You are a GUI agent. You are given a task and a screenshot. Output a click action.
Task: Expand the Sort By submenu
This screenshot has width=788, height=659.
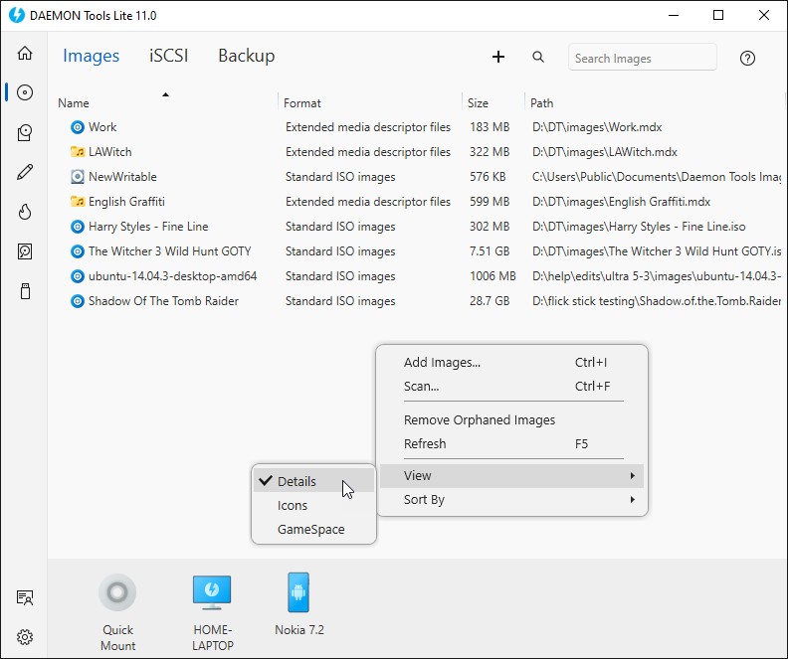(x=511, y=499)
